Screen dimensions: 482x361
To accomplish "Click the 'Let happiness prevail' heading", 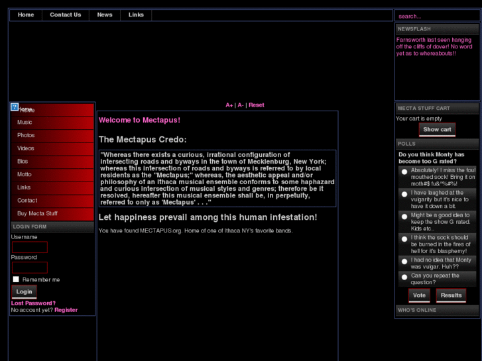I will pos(208,217).
